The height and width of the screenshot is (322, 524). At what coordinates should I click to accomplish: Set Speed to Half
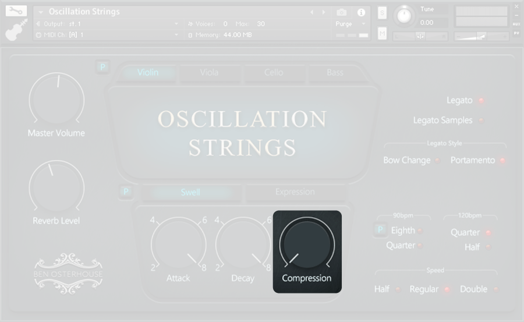[x=398, y=289]
